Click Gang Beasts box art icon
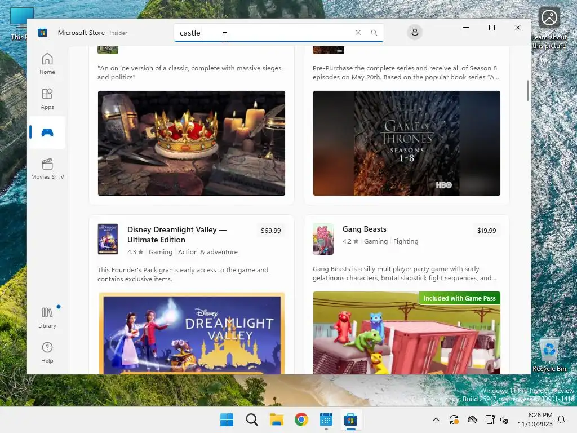 [x=323, y=239]
